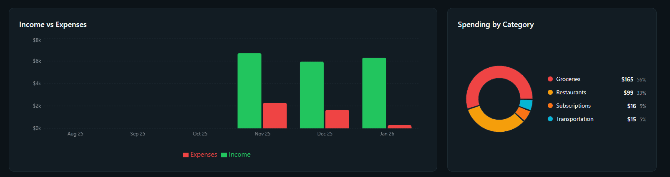Click the $165 Groceries amount

[x=627, y=79]
